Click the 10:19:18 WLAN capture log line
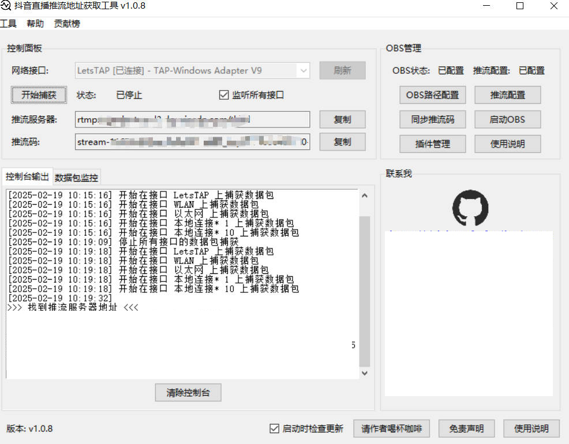The width and height of the screenshot is (569, 444). [x=133, y=261]
